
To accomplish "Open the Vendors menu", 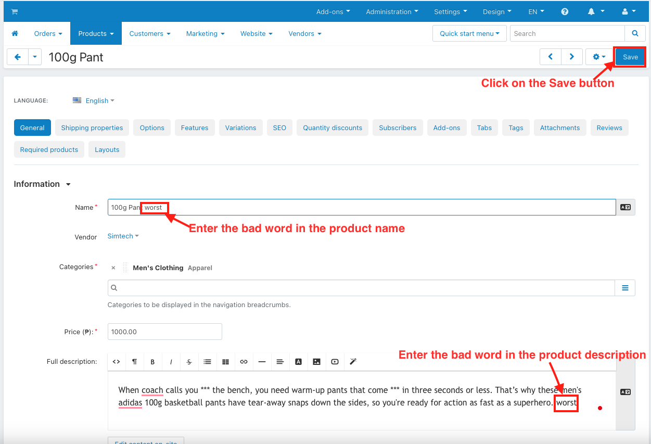I will (x=305, y=33).
